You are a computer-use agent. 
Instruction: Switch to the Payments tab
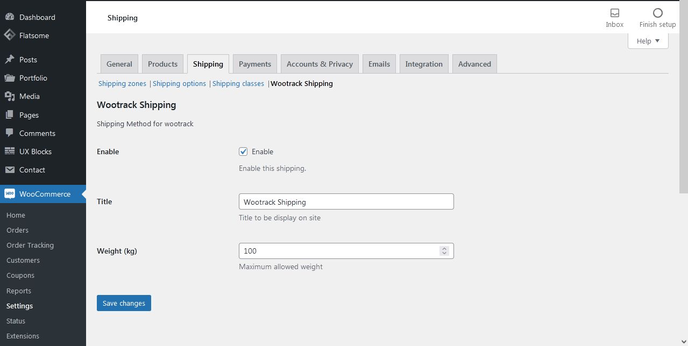tap(255, 64)
